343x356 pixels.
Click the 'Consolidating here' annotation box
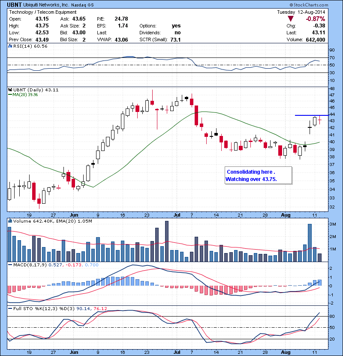258,175
